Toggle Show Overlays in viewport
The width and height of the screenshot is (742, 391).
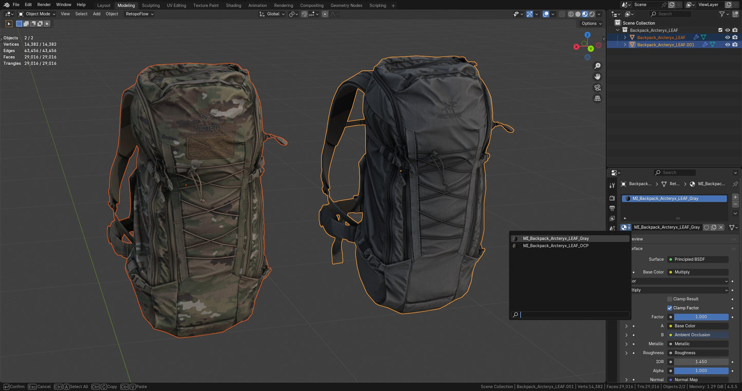pyautogui.click(x=545, y=14)
